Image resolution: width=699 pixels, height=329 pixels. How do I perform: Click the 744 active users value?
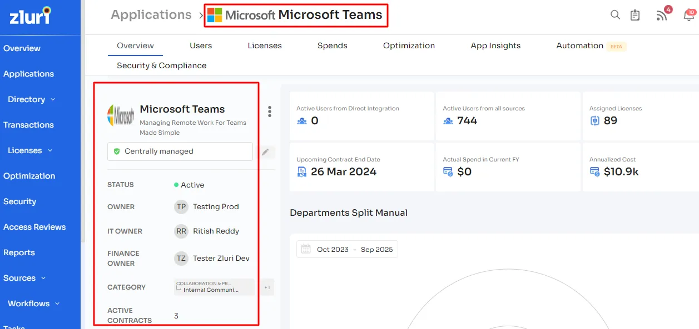(467, 121)
